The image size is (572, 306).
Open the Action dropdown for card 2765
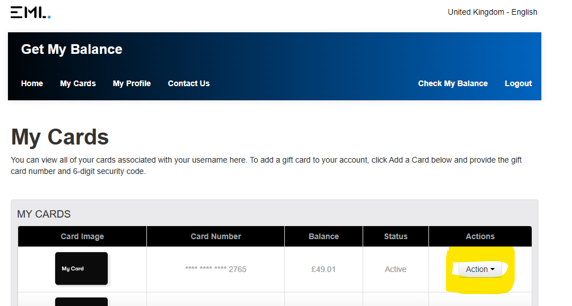click(x=480, y=269)
